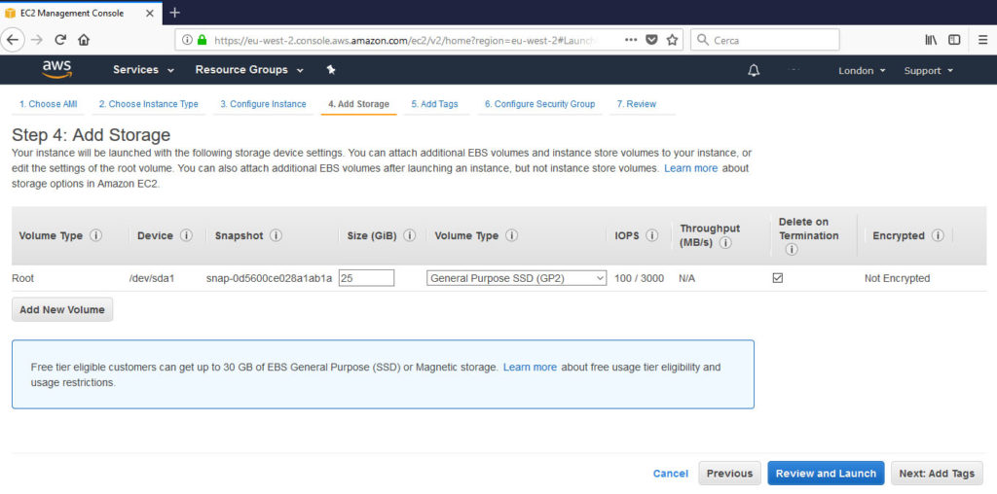Click Add New Volume button
This screenshot has height=494, width=997.
coord(62,310)
